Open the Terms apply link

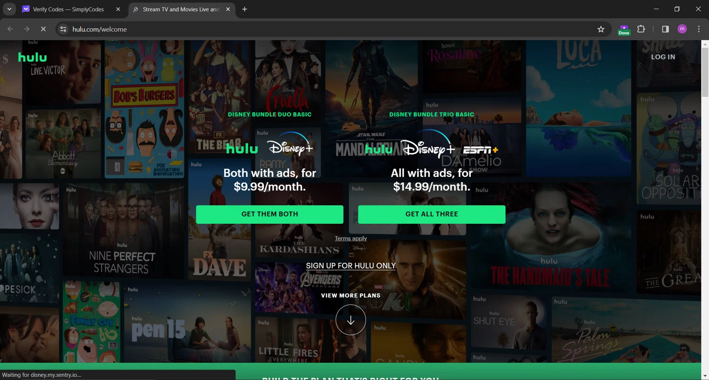coord(351,238)
